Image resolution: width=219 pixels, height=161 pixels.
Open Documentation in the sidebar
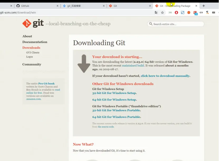35,42
